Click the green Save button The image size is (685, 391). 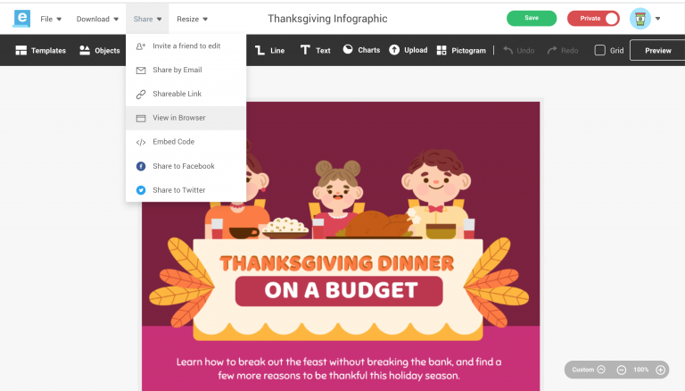pos(532,19)
